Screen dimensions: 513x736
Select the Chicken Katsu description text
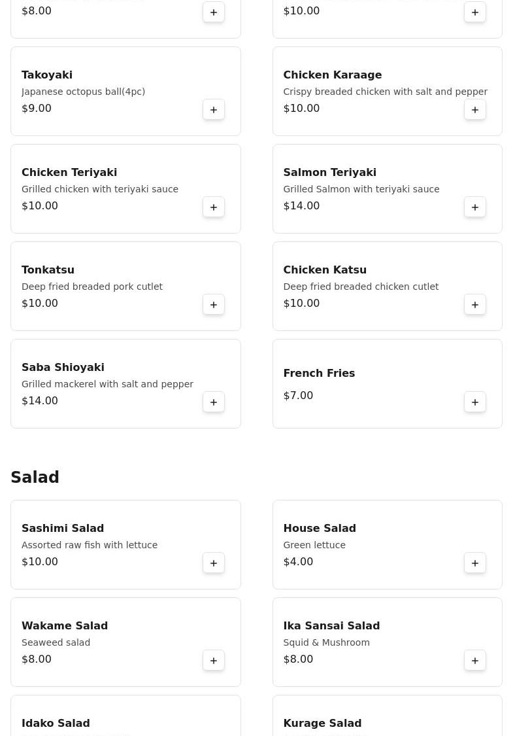coord(361,287)
